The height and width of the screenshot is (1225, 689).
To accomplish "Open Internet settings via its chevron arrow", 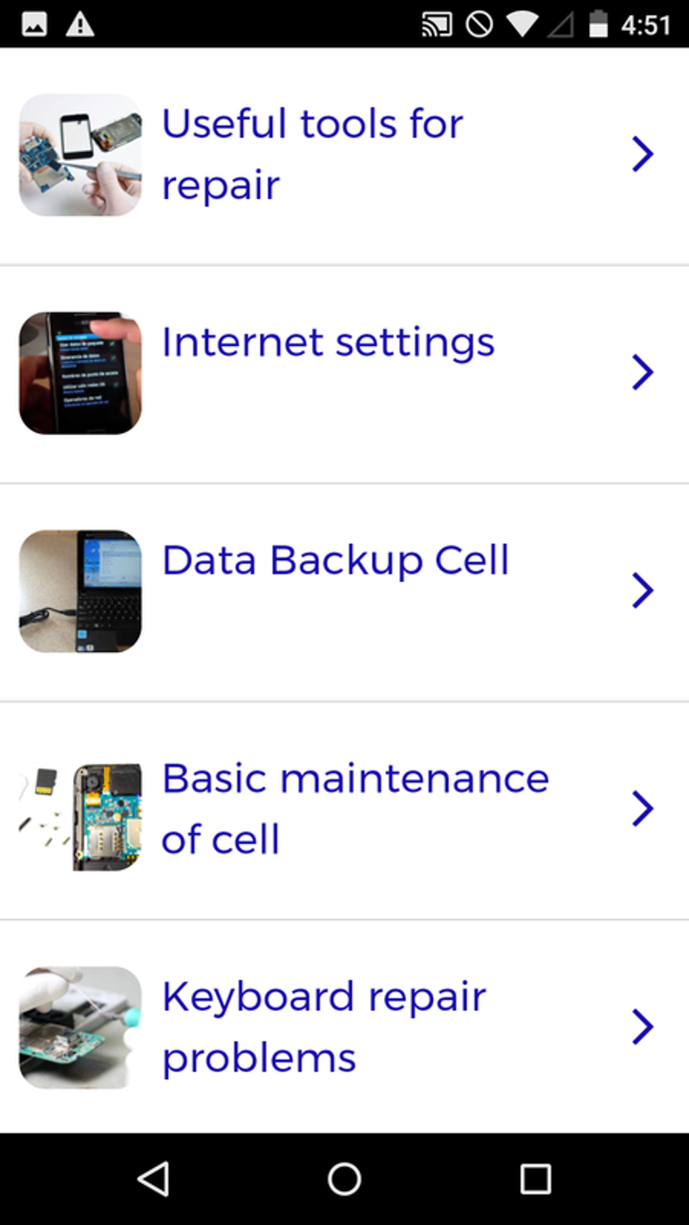I will pos(642,372).
